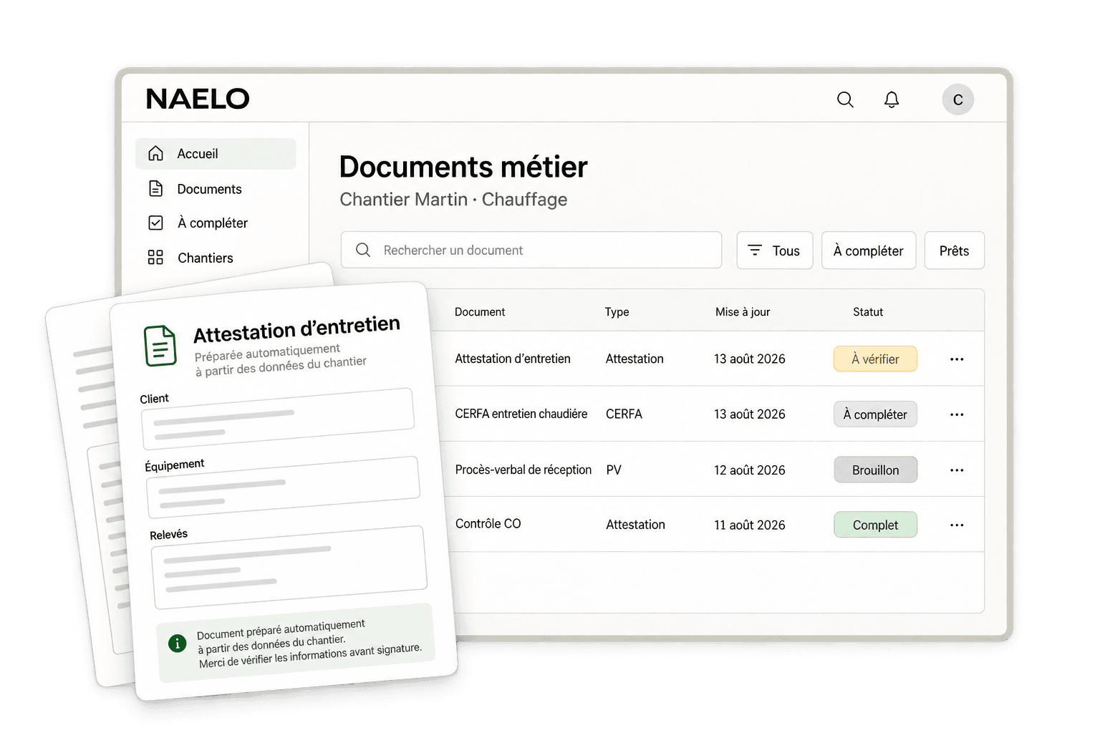The height and width of the screenshot is (733, 1100).
Task: Open more options for Procès-verbal de réception row
Action: click(x=957, y=470)
